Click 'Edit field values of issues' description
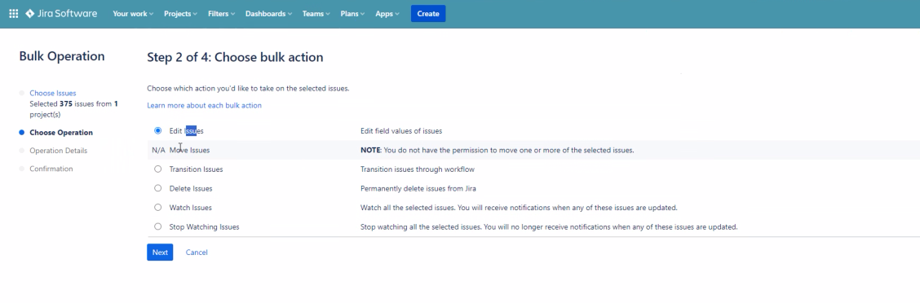Image resolution: width=920 pixels, height=303 pixels. click(401, 130)
